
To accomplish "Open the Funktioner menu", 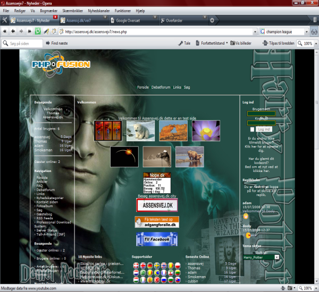I will coord(123,11).
